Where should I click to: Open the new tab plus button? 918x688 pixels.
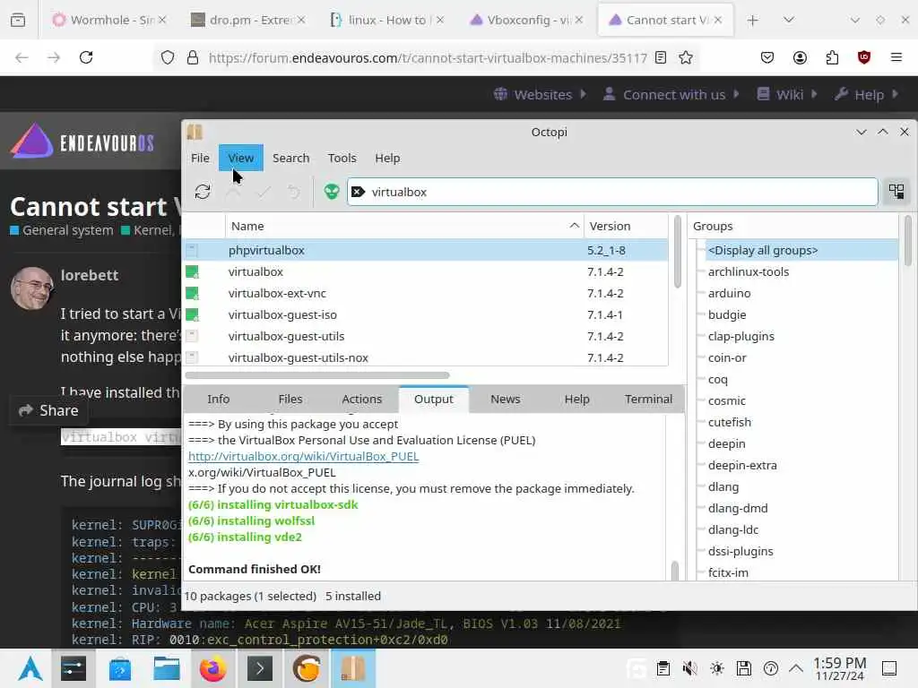click(752, 20)
